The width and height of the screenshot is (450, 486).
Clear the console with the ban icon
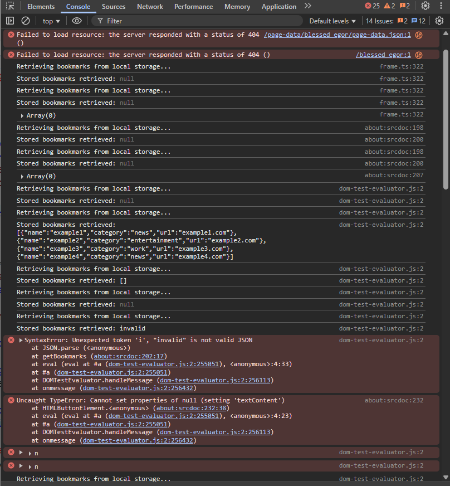[x=26, y=21]
